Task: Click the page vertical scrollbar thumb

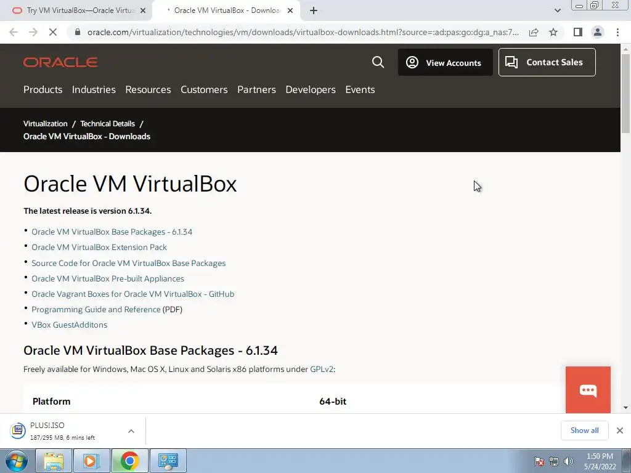Action: 625,94
